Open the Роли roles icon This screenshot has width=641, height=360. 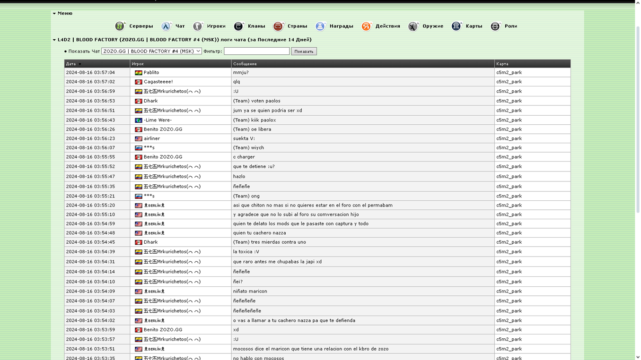click(x=495, y=26)
